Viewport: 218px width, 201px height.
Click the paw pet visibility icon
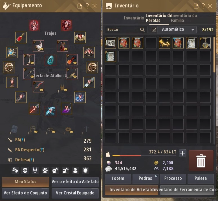tap(45, 171)
